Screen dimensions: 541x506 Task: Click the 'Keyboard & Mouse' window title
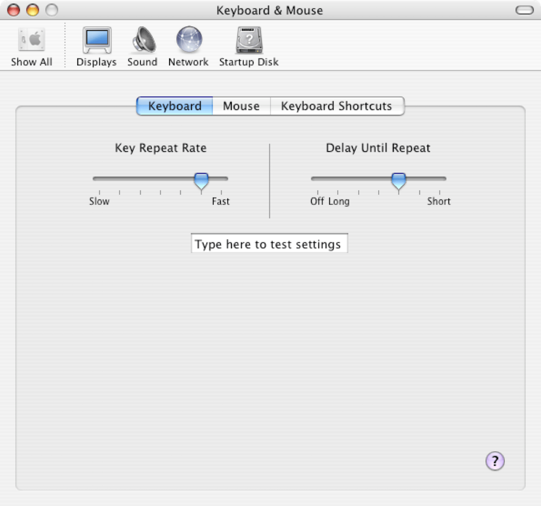click(x=270, y=10)
